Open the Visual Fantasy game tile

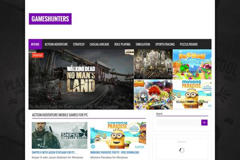[153, 64]
